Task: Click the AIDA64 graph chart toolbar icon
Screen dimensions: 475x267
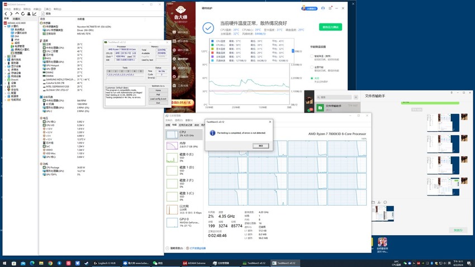Action: 34,13
